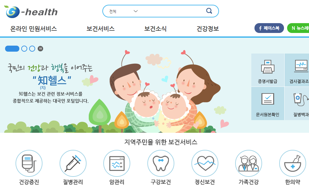Open the 온라인 민원서비스 menu

pyautogui.click(x=34, y=29)
